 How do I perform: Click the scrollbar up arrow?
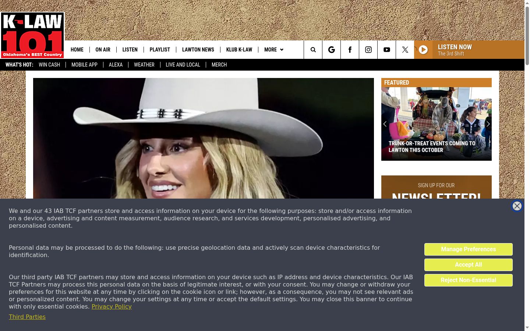tap(527, 3)
